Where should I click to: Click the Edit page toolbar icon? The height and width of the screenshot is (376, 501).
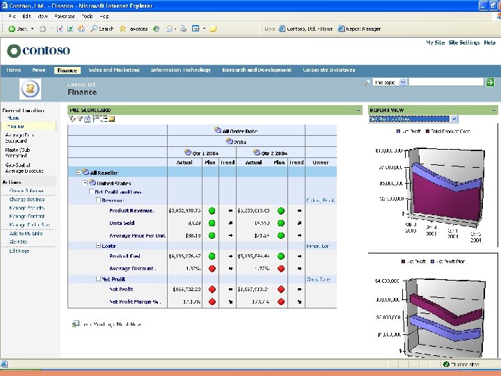(x=196, y=29)
